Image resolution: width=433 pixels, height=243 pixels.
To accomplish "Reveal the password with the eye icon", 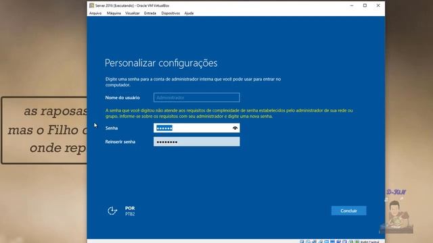I will (235, 128).
